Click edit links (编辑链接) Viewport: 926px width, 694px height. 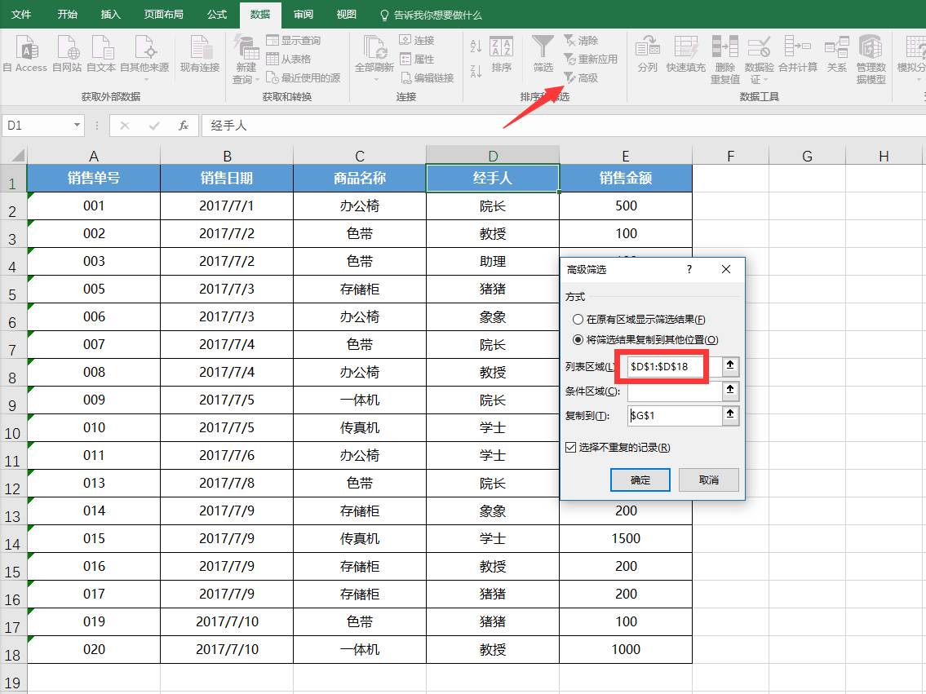(x=427, y=78)
